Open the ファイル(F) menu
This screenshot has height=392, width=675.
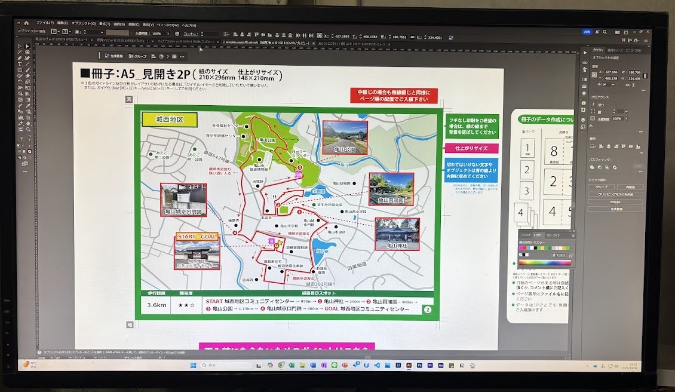(x=44, y=24)
